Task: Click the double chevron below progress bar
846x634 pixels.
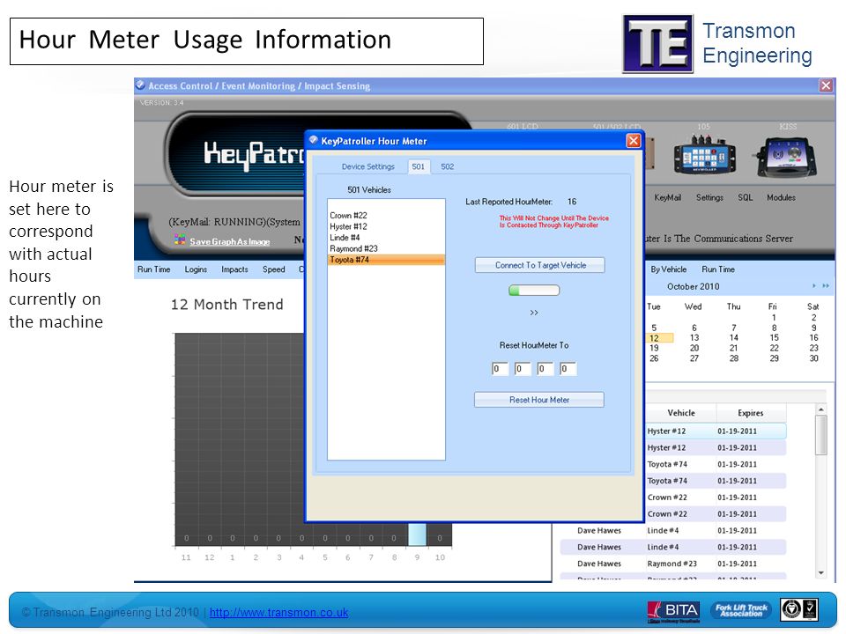Action: (534, 313)
